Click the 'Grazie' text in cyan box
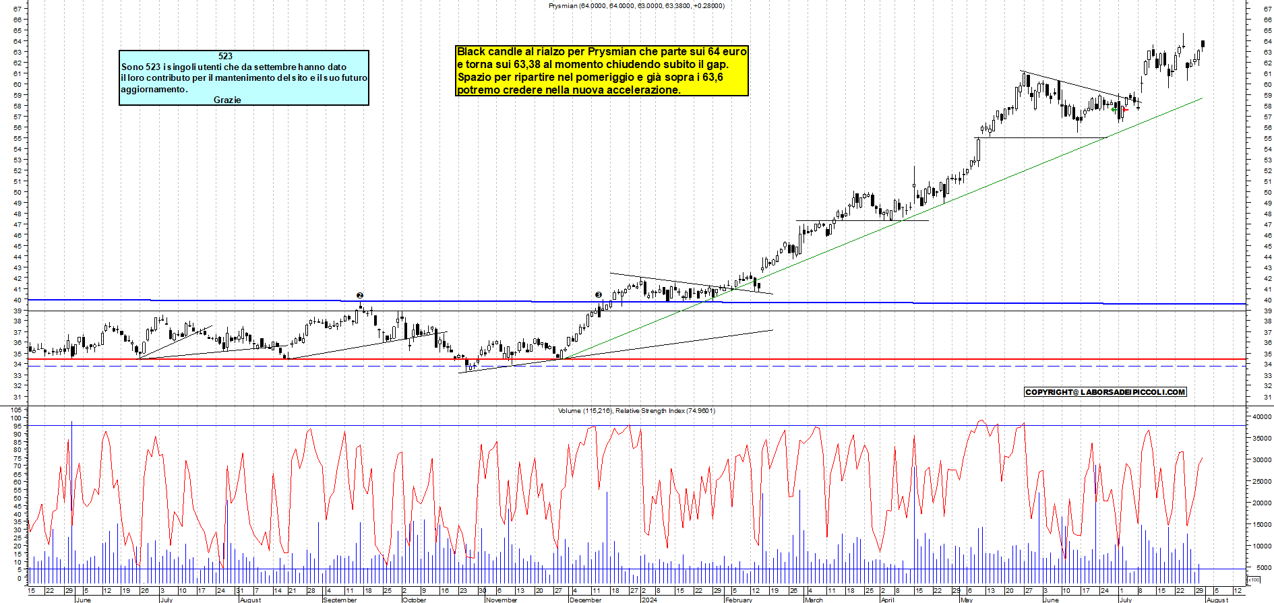Viewport: 1274px width, 603px height. point(227,100)
